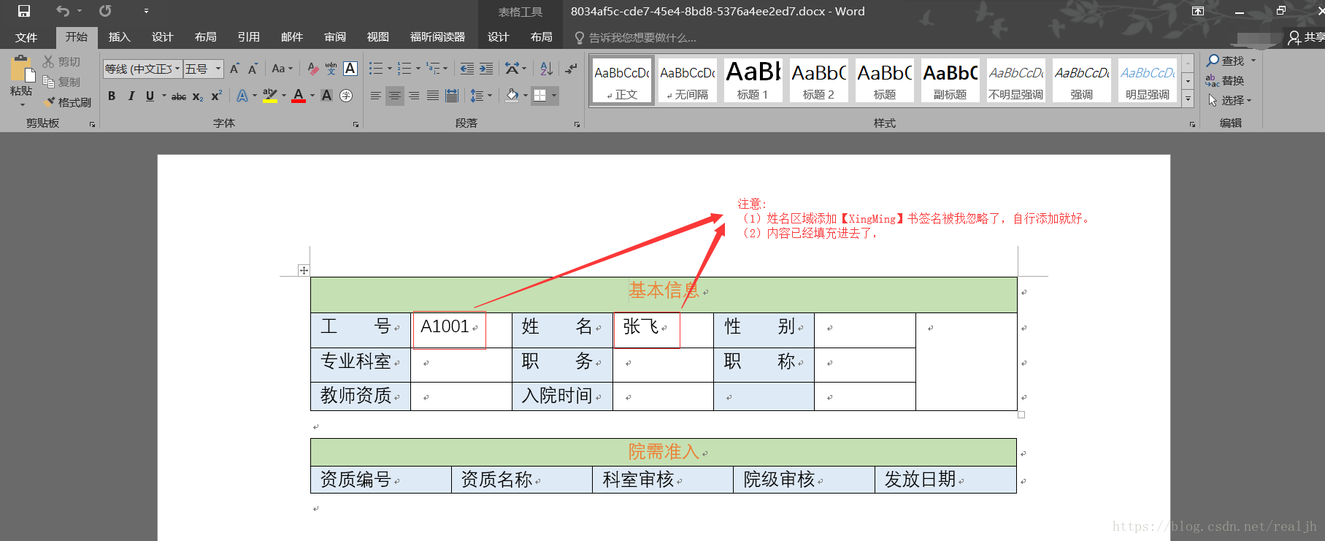Toggle strikethrough formatting

(x=179, y=96)
